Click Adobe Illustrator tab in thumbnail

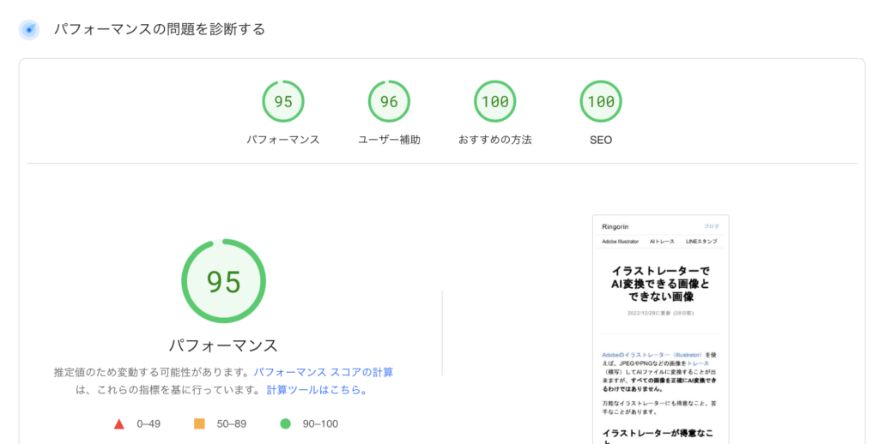coord(620,242)
